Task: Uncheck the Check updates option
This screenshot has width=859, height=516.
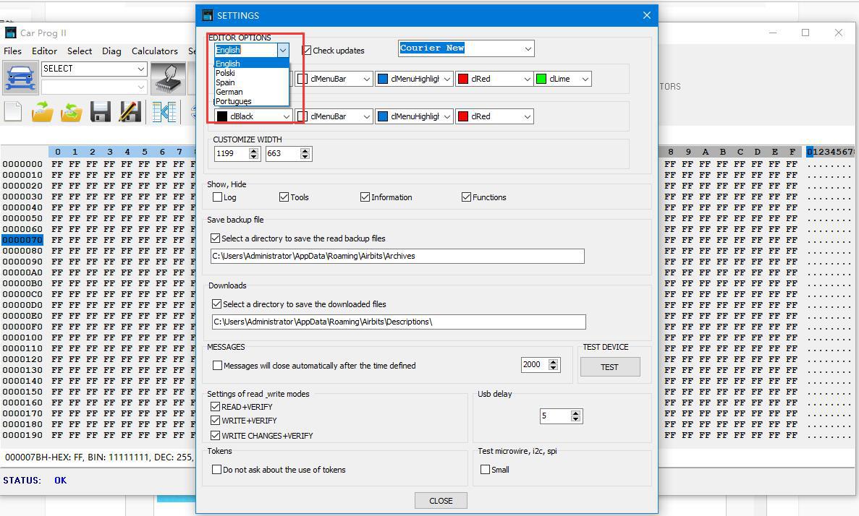Action: pos(306,50)
